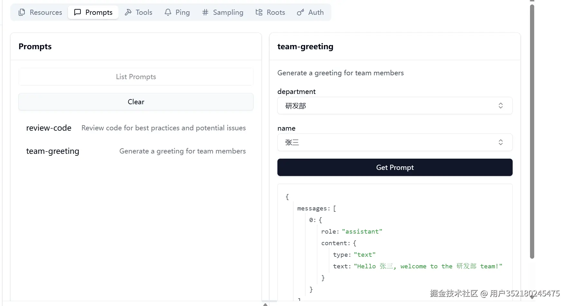Open the Sampling tab

(x=223, y=12)
